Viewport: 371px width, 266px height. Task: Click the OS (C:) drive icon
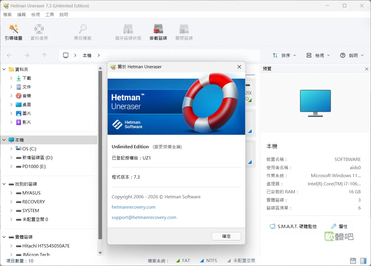(x=19, y=149)
